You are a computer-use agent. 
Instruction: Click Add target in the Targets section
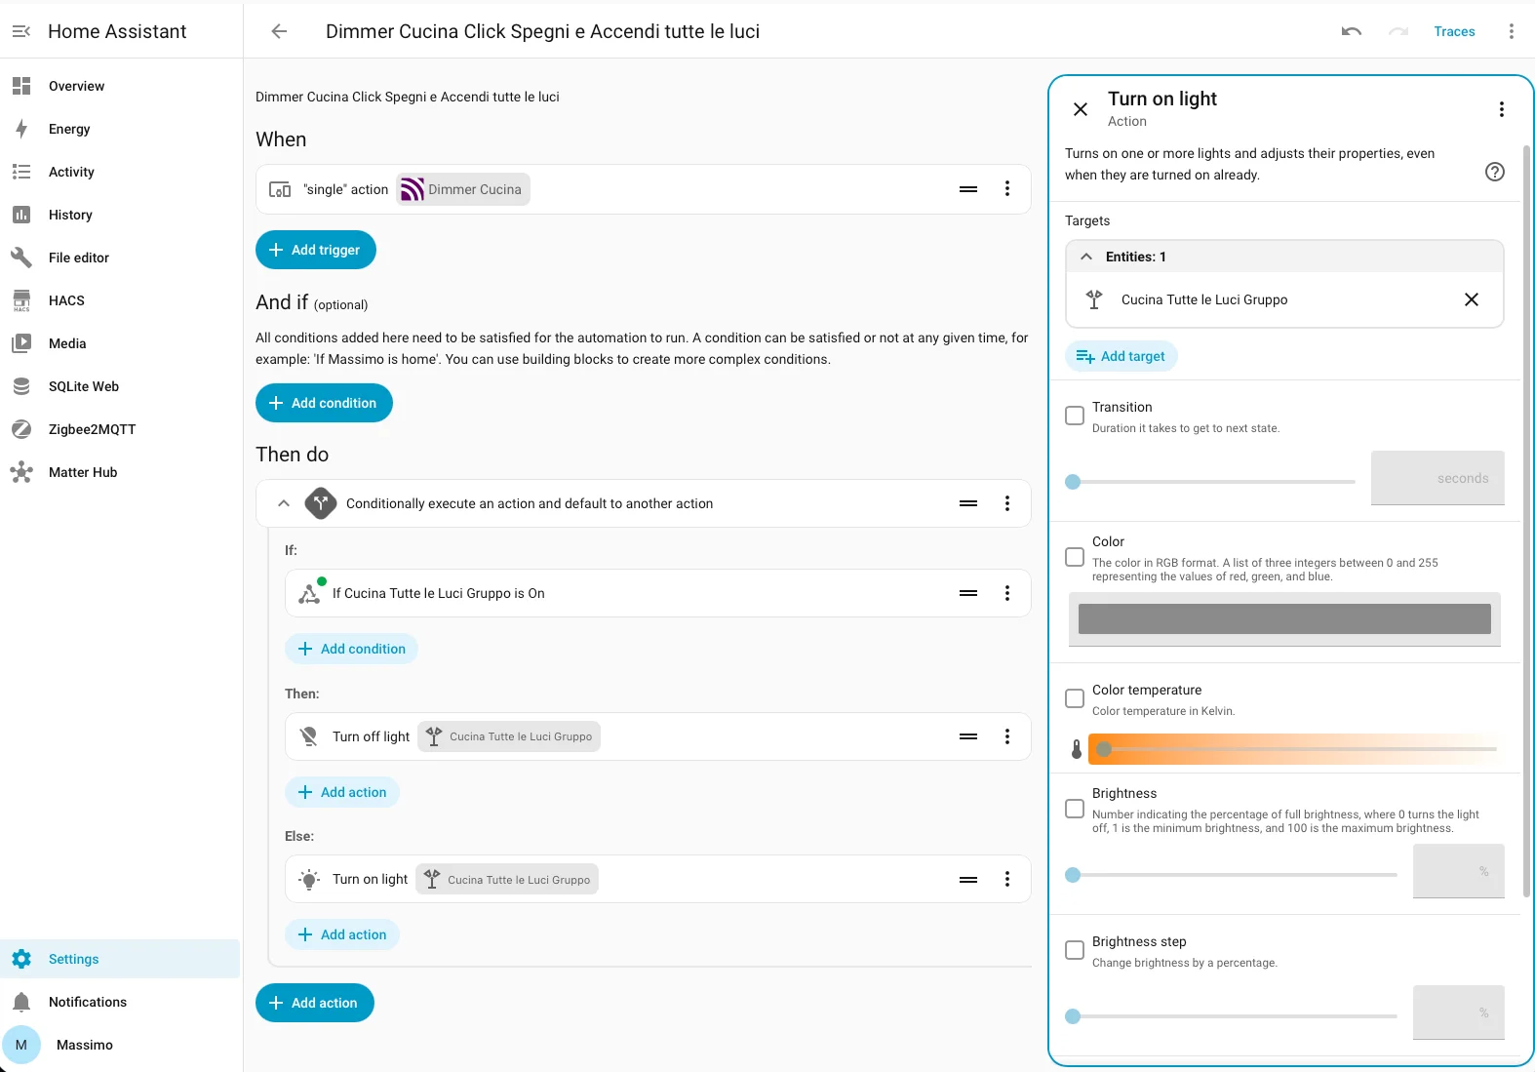pyautogui.click(x=1122, y=356)
